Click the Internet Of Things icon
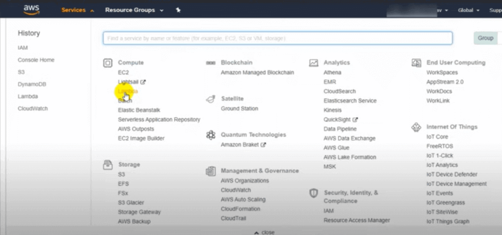Viewport: 502px width, 235px height. (416, 127)
